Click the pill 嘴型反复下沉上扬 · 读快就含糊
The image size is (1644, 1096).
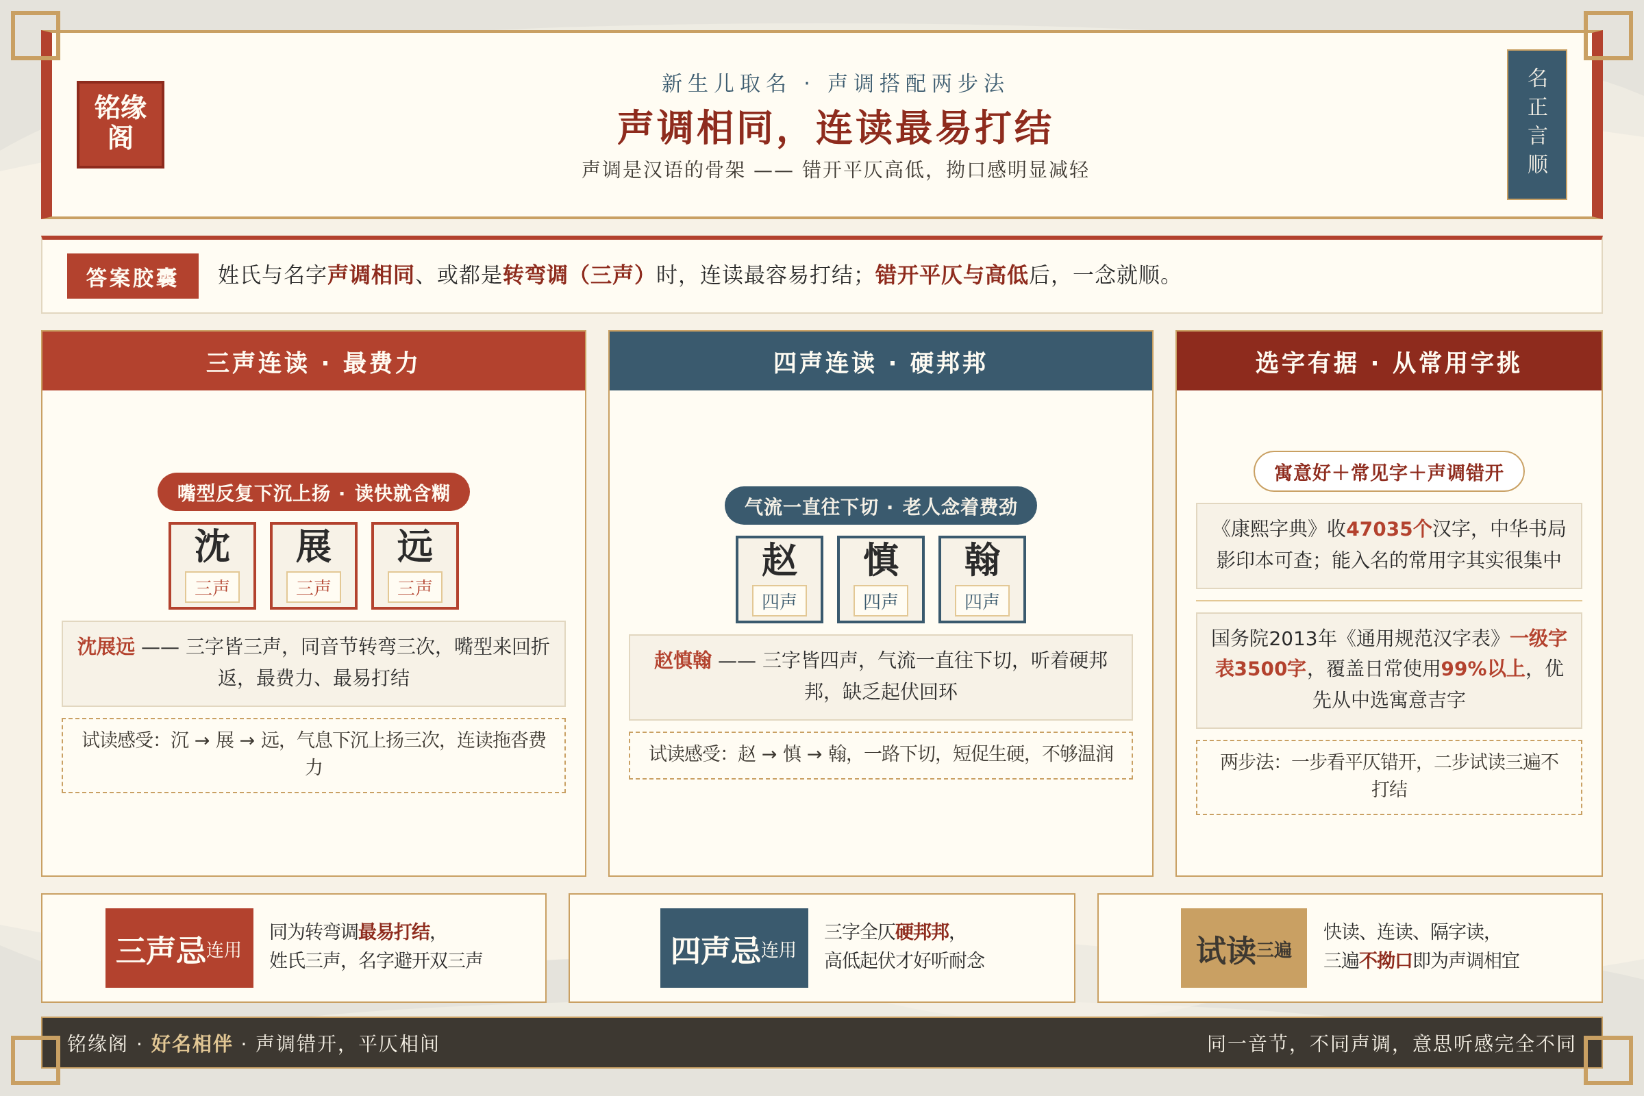pyautogui.click(x=314, y=492)
